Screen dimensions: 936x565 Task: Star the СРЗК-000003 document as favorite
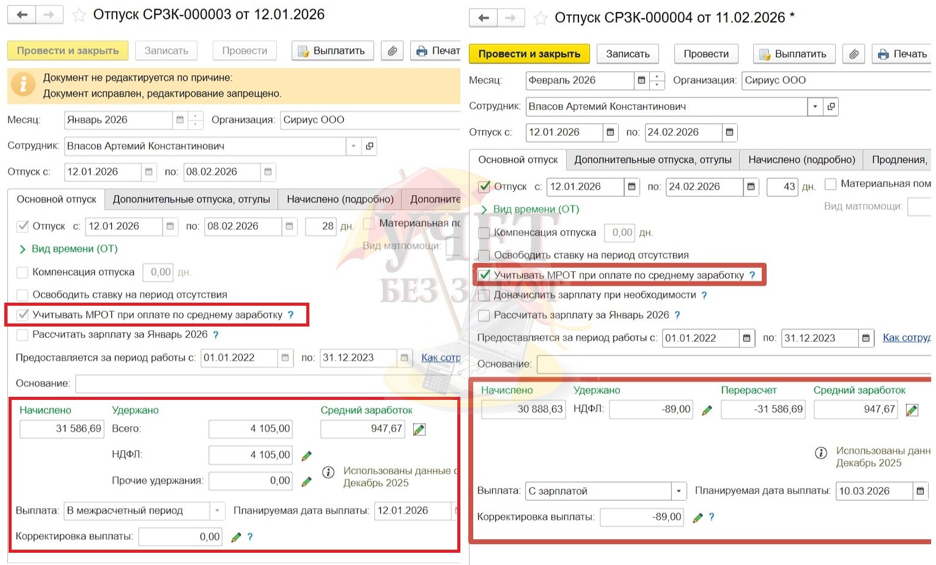79,15
